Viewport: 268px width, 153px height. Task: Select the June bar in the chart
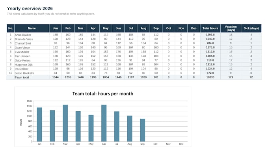[104, 123]
